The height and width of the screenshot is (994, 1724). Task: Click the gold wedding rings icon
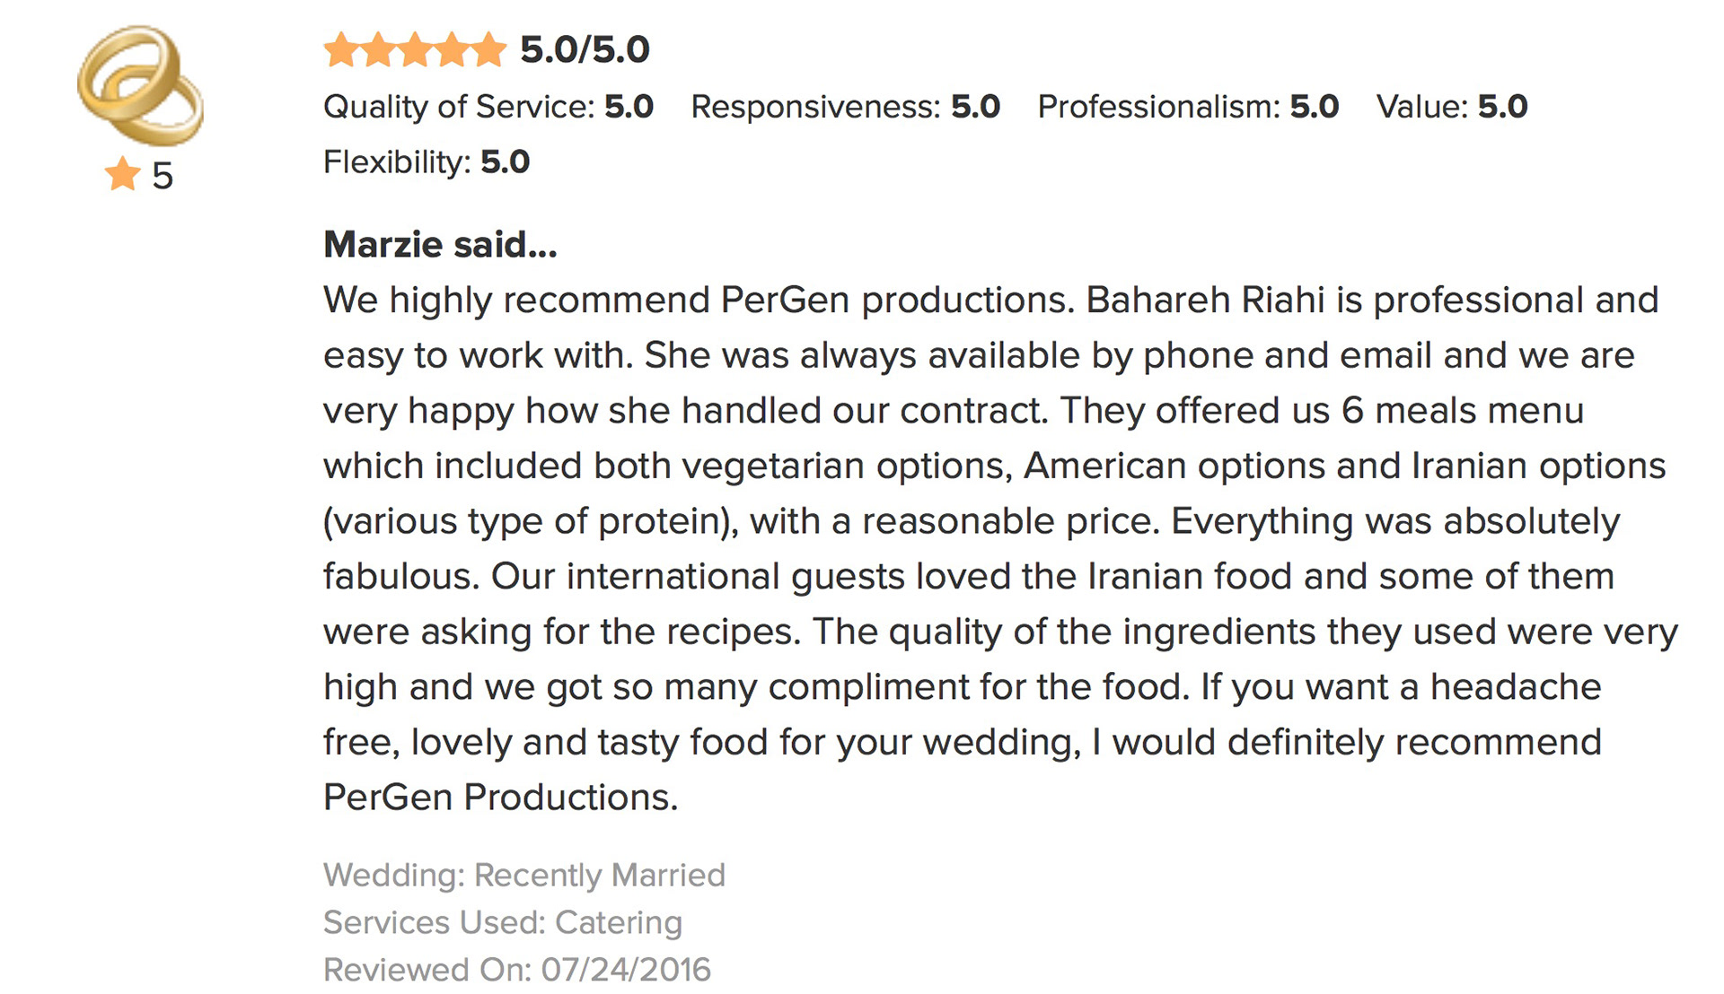tap(140, 85)
